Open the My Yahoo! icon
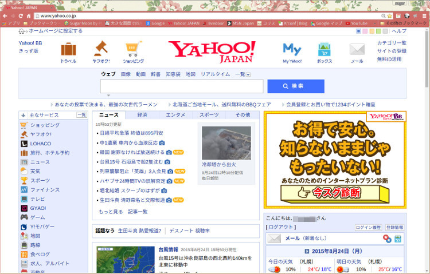 [292, 50]
